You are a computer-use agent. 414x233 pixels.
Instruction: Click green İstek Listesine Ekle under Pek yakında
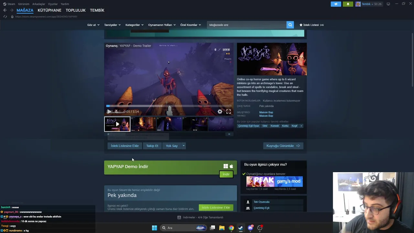pos(216,207)
